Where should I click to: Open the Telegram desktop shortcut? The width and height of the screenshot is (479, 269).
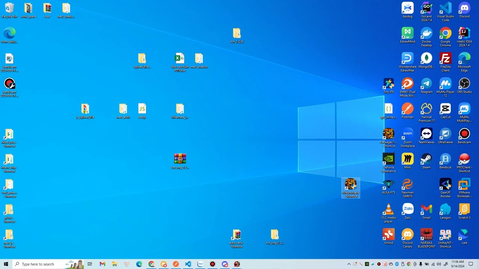[427, 86]
